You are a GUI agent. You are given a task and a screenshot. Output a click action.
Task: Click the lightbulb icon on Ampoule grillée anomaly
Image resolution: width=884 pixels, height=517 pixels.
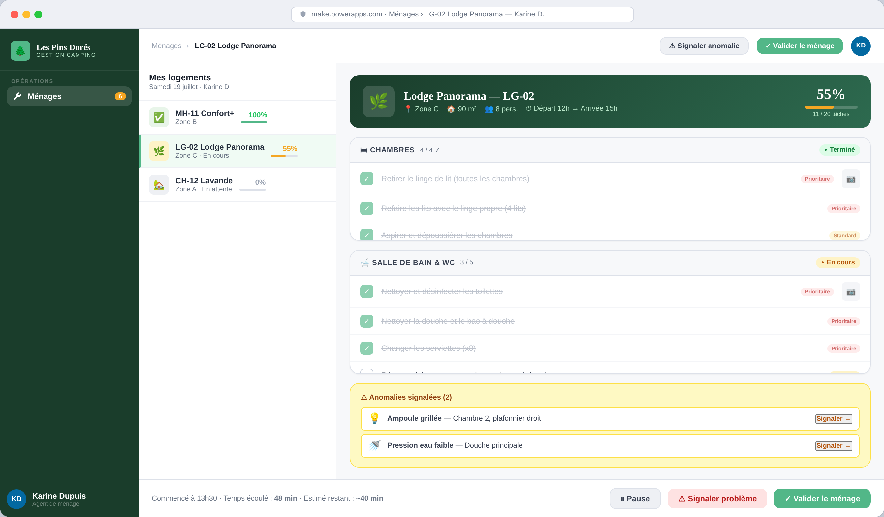tap(374, 418)
